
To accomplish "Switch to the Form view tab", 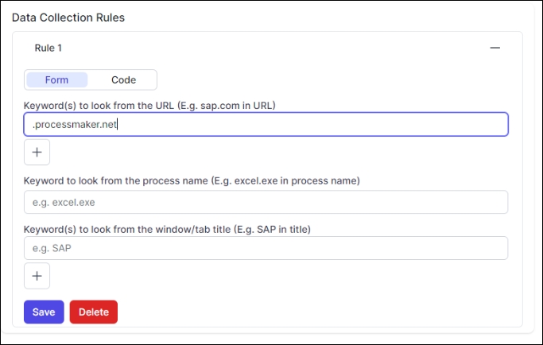I will coord(56,79).
